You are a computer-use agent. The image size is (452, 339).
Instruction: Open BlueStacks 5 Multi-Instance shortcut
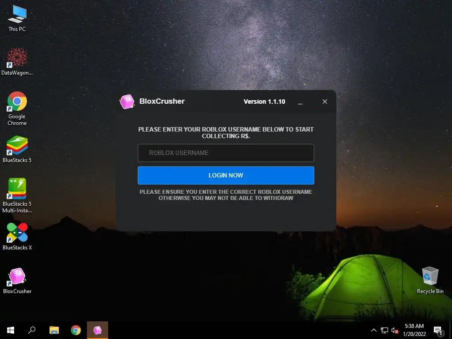[x=17, y=196]
